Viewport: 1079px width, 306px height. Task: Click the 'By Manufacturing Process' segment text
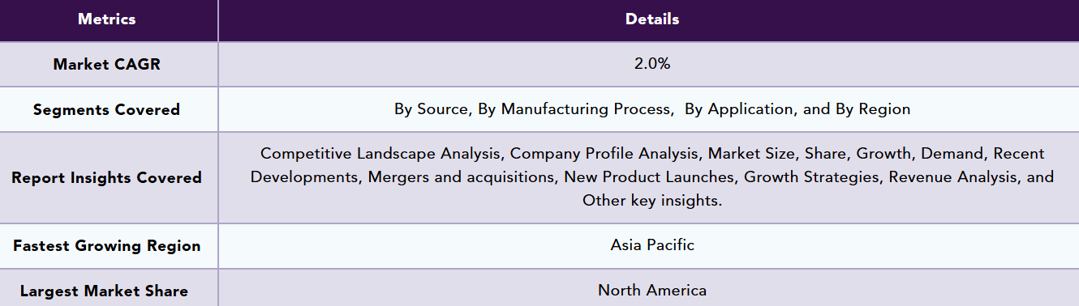574,109
